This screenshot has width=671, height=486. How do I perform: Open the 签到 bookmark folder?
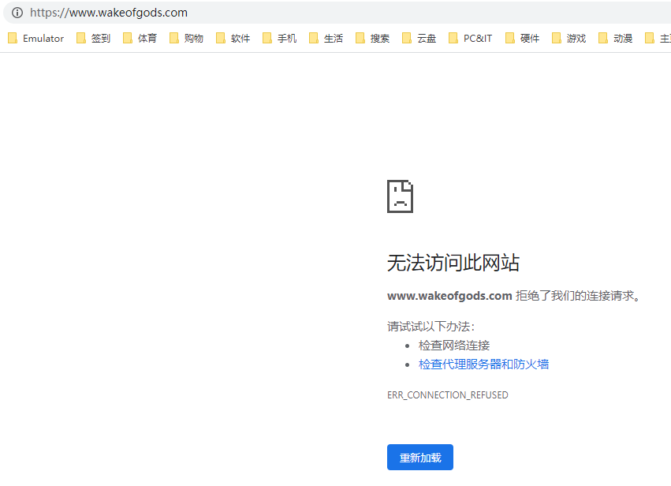[x=93, y=38]
